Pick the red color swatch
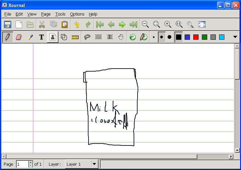 coord(196,37)
